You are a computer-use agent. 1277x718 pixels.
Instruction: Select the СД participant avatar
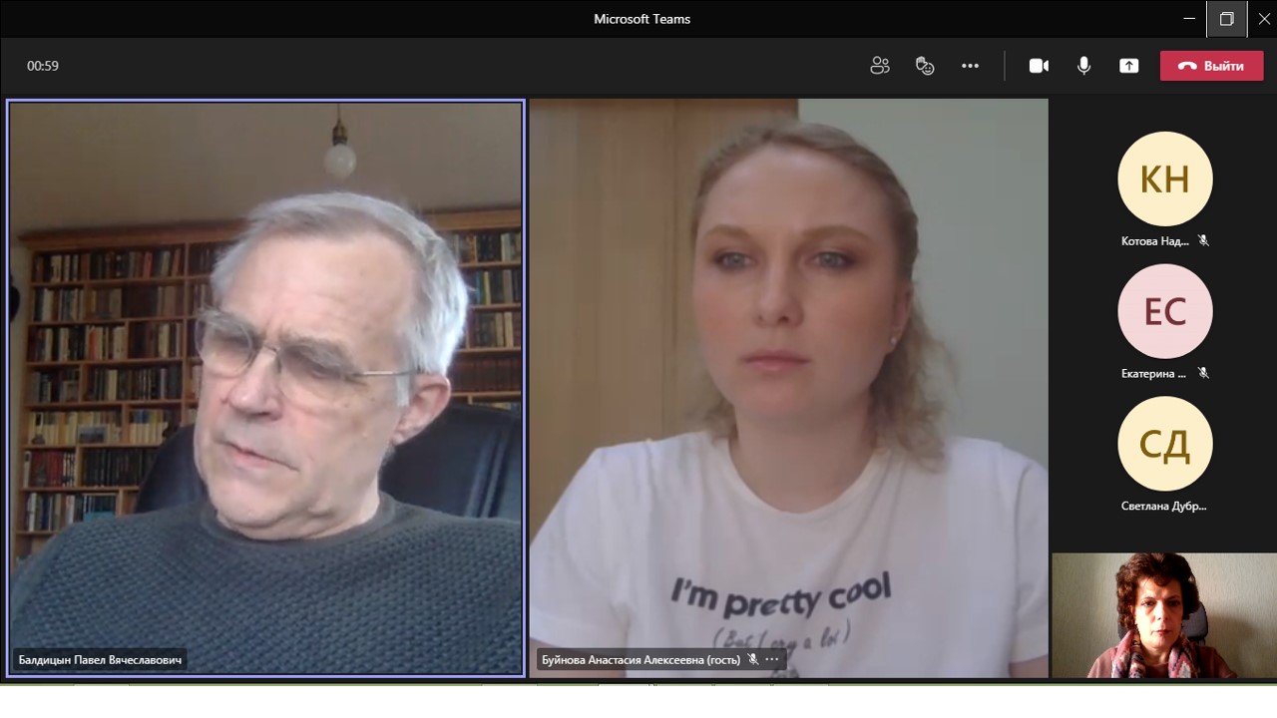[x=1164, y=444]
